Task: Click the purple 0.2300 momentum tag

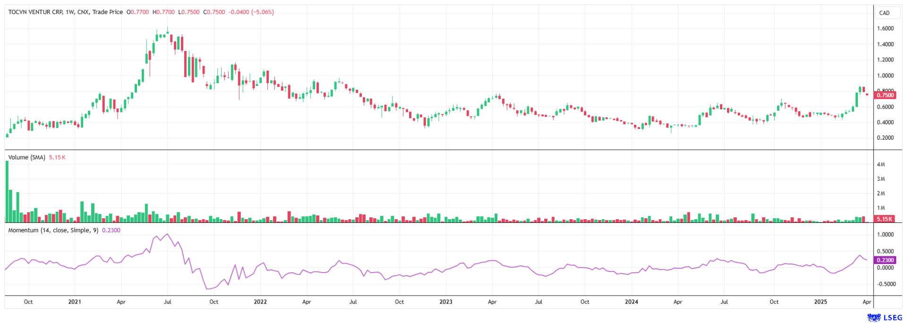Action: (x=884, y=260)
